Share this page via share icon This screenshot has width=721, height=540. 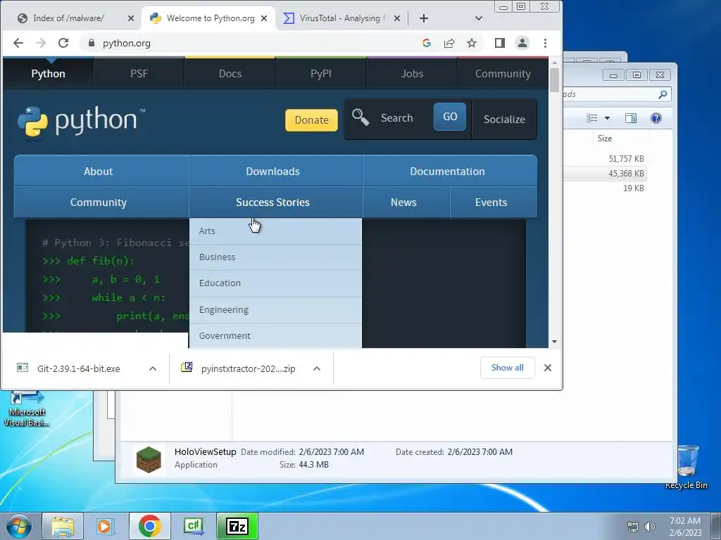(x=449, y=43)
